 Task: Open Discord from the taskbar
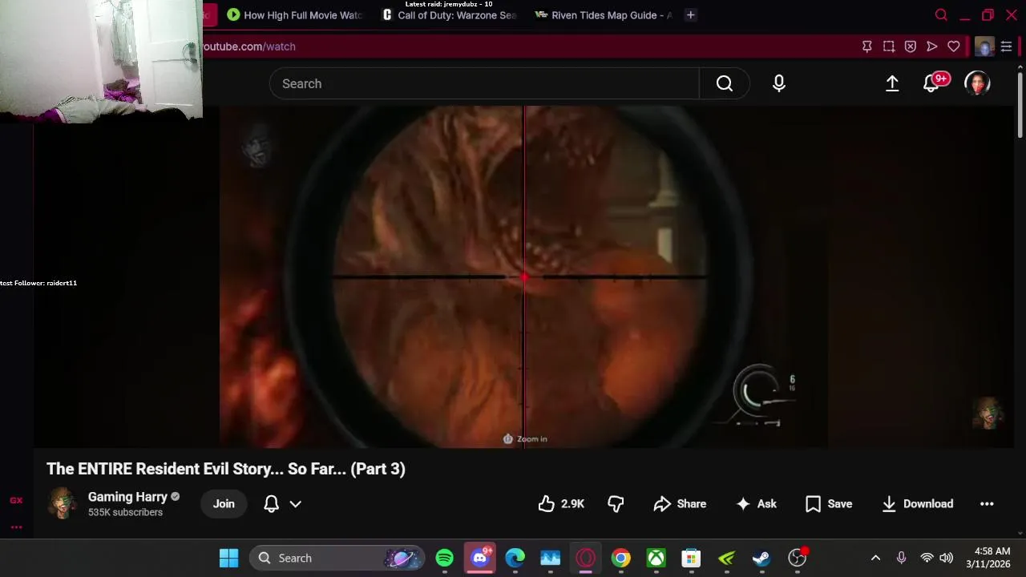pyautogui.click(x=480, y=558)
